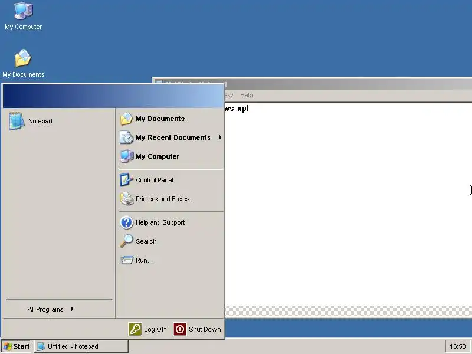The image size is (472, 354).
Task: Click My Computer icon in Start menu
Action: (x=126, y=156)
